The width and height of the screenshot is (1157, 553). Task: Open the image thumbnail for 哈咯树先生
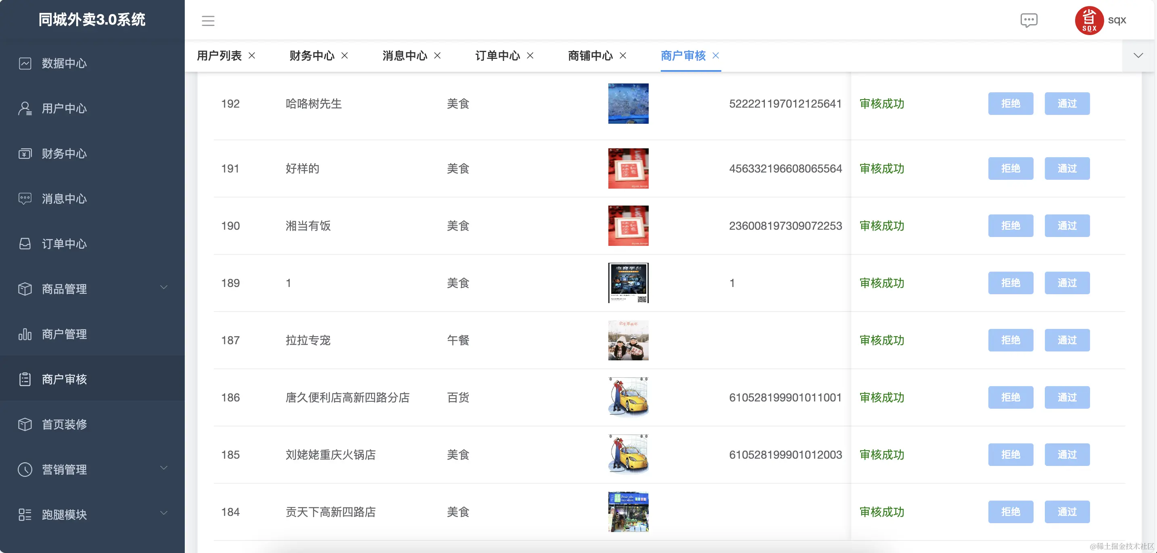coord(629,104)
